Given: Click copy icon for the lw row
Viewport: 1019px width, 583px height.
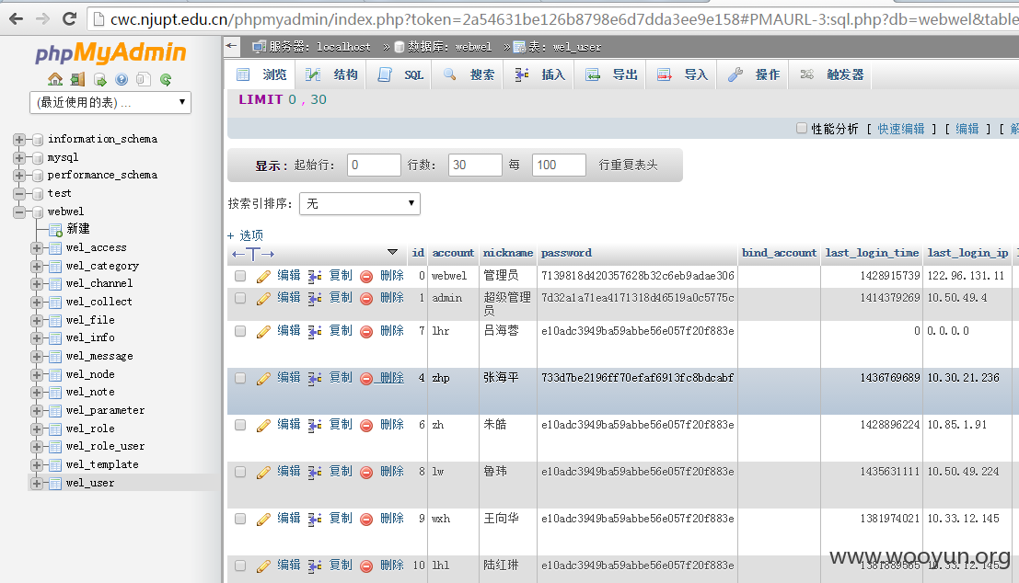Looking at the screenshot, I should coord(315,472).
